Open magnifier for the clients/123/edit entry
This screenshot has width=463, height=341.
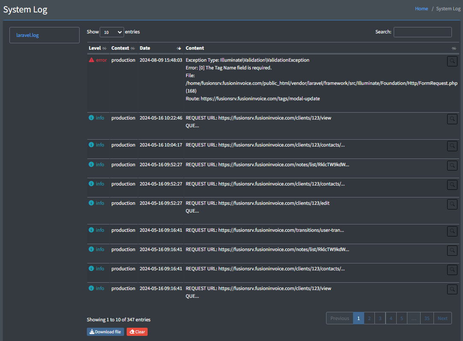tap(452, 204)
